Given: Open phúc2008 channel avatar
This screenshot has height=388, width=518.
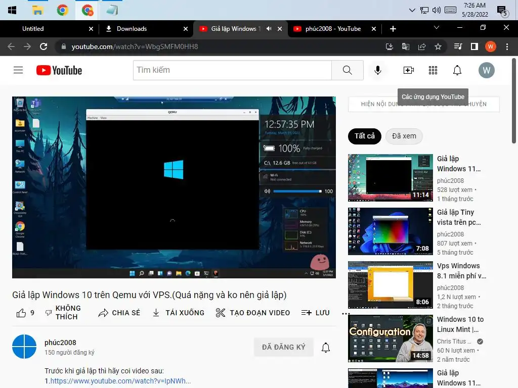Looking at the screenshot, I should click(24, 347).
